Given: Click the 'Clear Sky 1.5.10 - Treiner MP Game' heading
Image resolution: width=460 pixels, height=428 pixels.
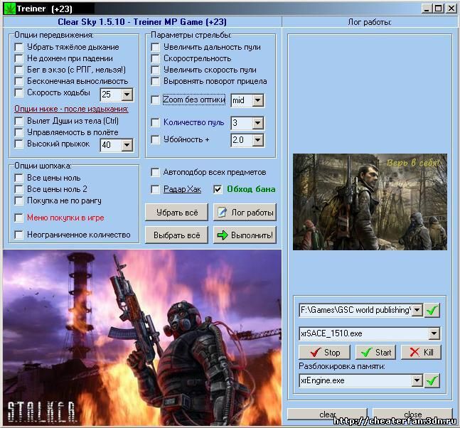Looking at the screenshot, I should tap(142, 22).
